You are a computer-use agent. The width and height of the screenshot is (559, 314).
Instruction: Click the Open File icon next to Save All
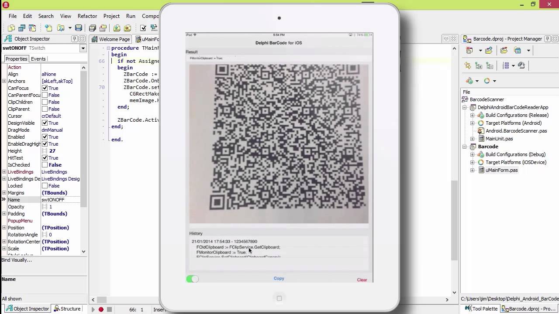(x=103, y=28)
